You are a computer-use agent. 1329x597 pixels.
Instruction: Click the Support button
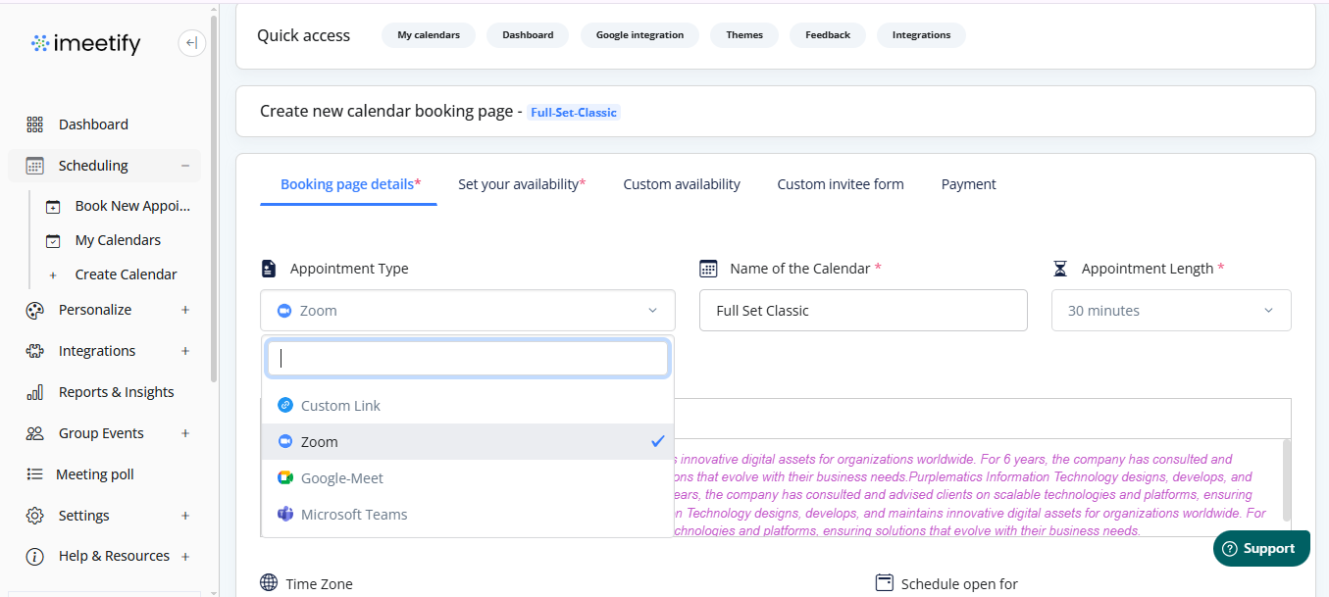1260,549
